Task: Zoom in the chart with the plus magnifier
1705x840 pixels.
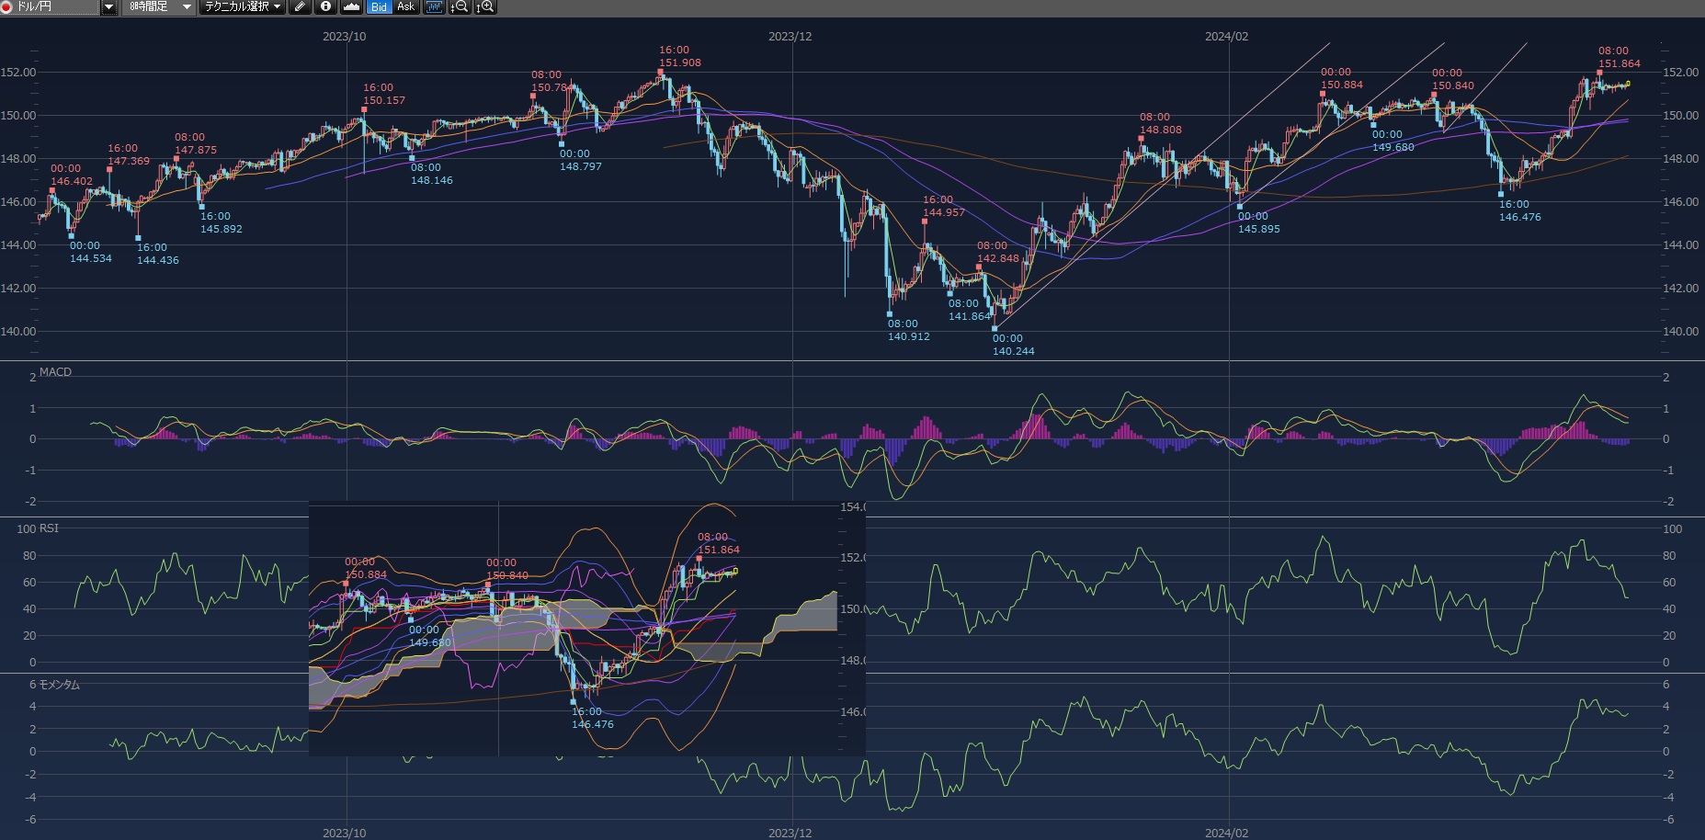Action: (485, 6)
